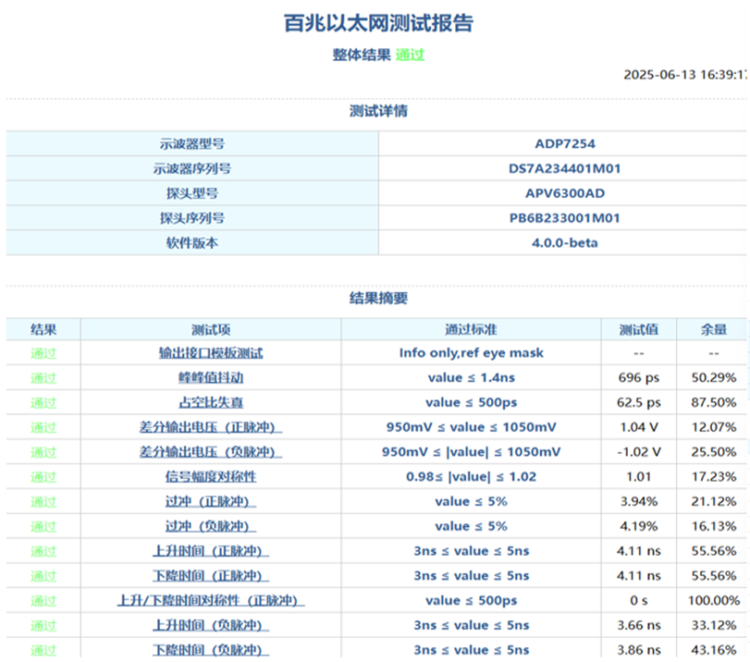
Task: Click the 测试详情 section header
Action: pyautogui.click(x=375, y=110)
